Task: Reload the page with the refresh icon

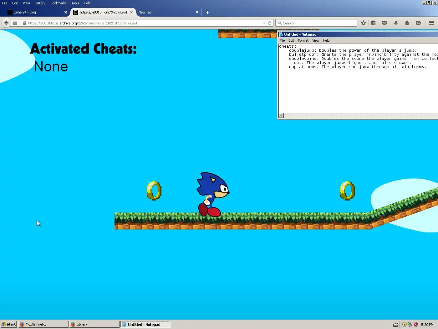Action: [269, 23]
